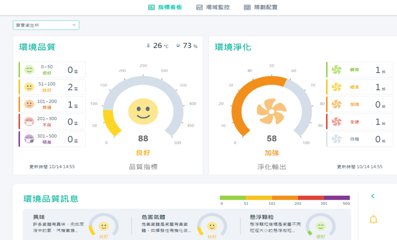Click the 26 °C temperature reading

point(161,46)
